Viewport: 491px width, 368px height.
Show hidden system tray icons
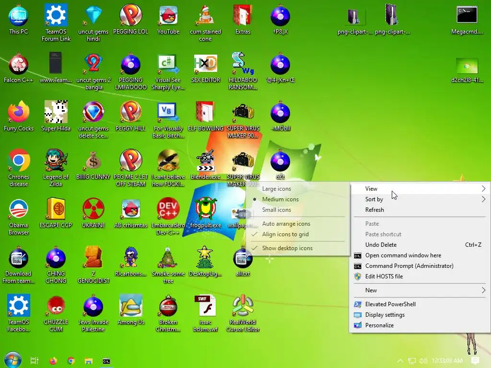400,361
